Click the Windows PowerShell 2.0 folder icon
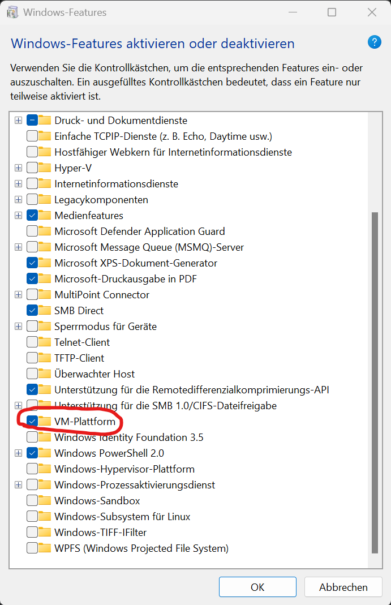Image resolution: width=391 pixels, height=605 pixels. [x=45, y=453]
